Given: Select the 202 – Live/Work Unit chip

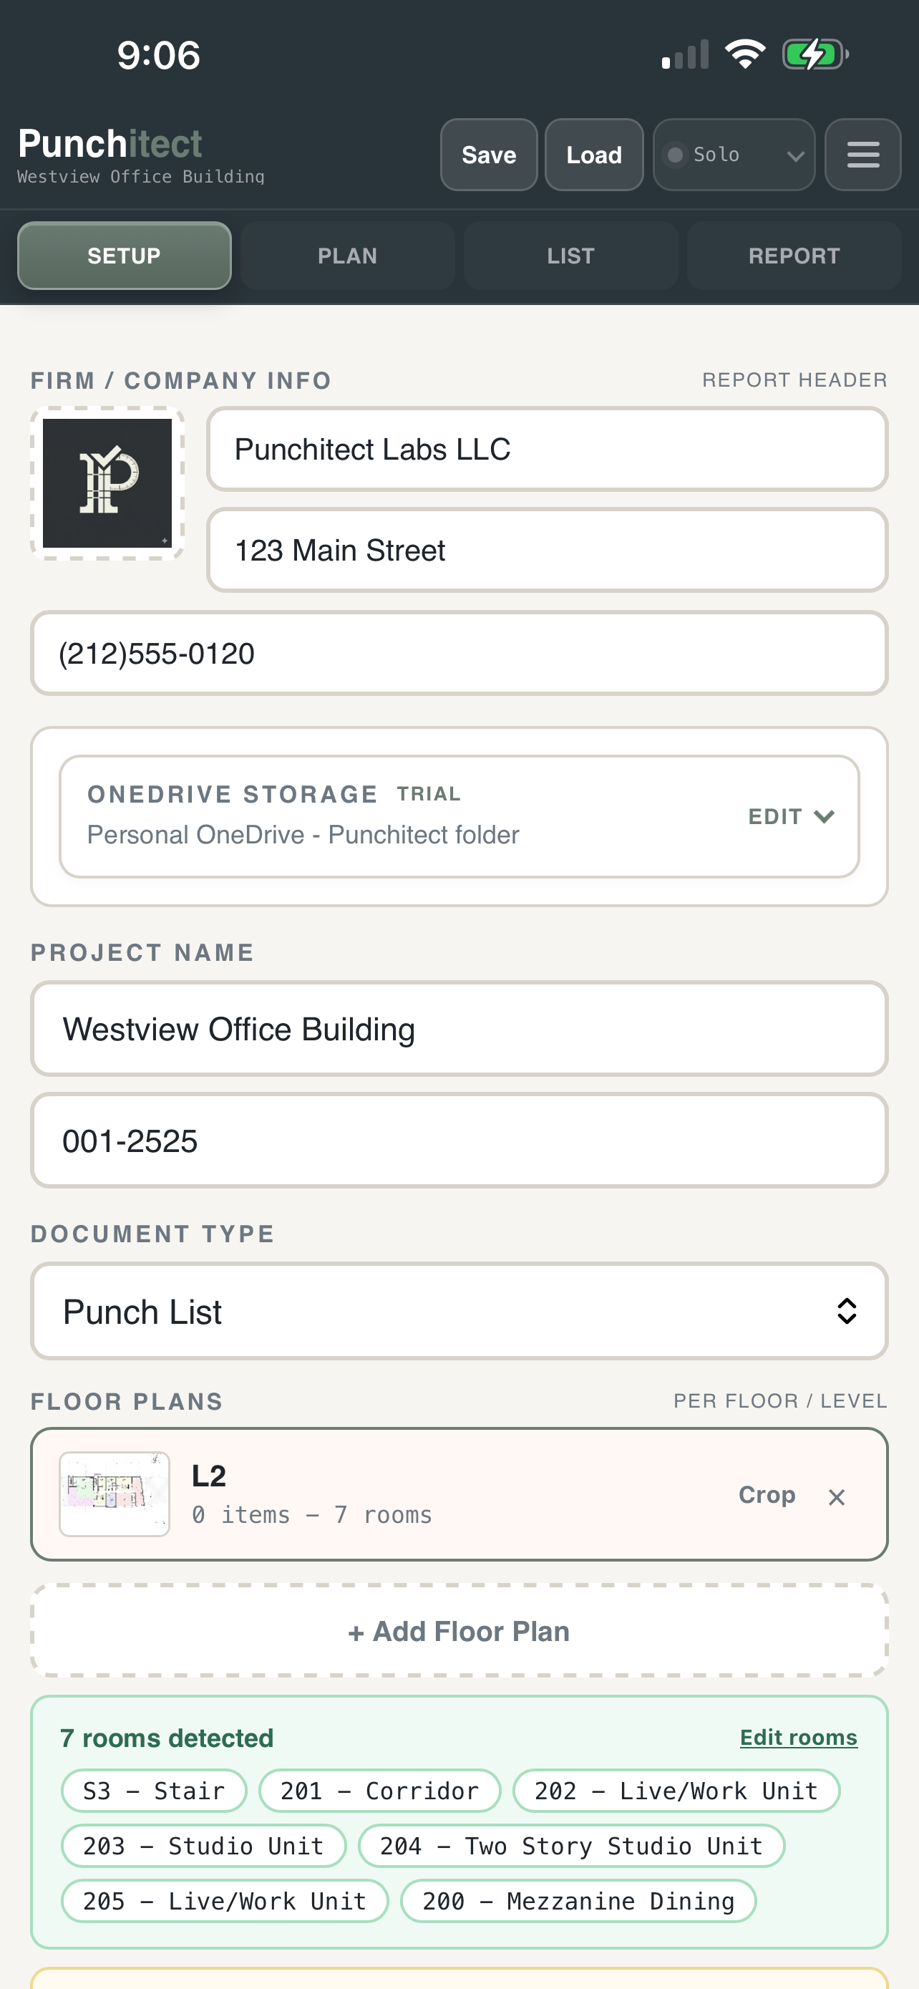Looking at the screenshot, I should coord(676,1791).
